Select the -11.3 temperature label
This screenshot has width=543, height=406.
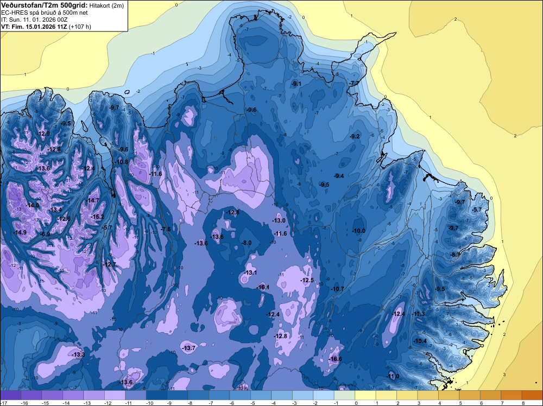pyautogui.click(x=418, y=314)
